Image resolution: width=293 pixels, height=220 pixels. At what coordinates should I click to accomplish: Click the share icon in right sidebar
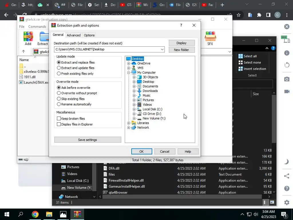coord(287,176)
